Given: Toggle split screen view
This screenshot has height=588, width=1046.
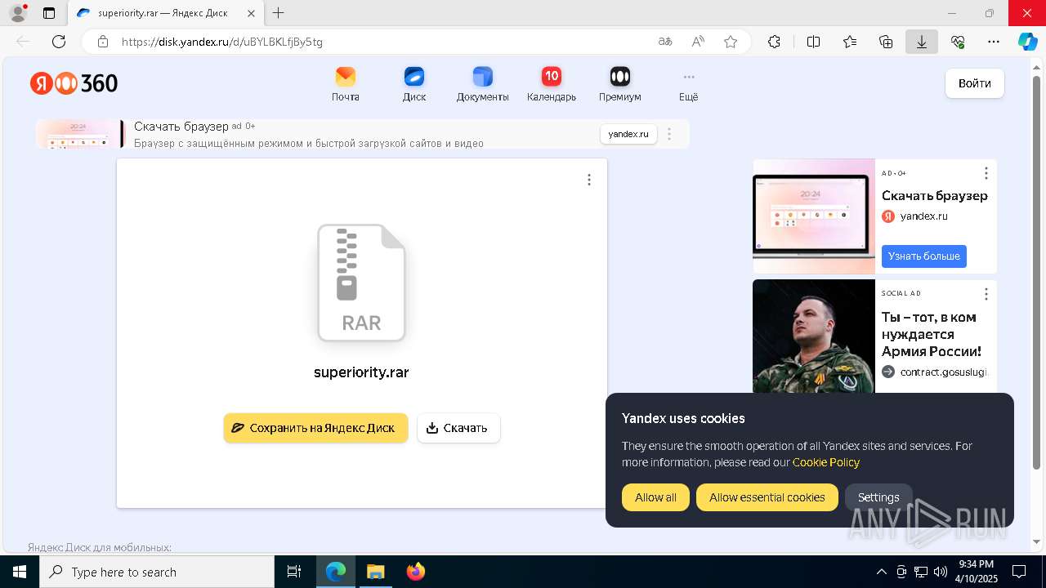Looking at the screenshot, I should [814, 42].
